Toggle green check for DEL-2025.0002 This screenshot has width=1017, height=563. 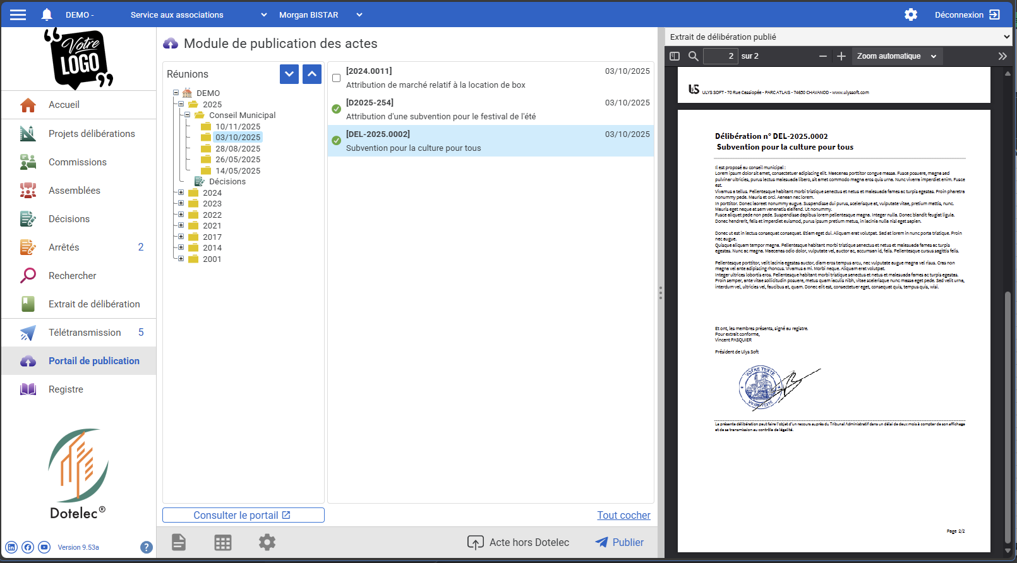click(x=336, y=141)
